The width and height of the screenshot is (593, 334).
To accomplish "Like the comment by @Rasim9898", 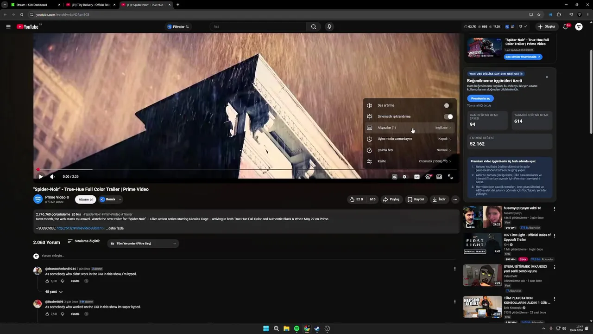I will (x=47, y=314).
